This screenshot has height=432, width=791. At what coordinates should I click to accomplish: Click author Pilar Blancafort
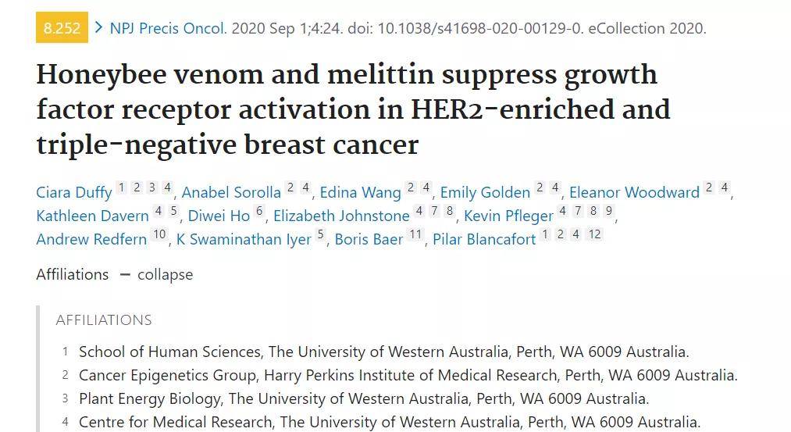(484, 239)
